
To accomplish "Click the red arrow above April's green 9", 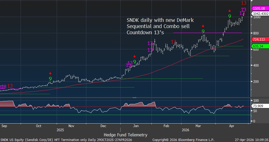I will [x=230, y=11].
